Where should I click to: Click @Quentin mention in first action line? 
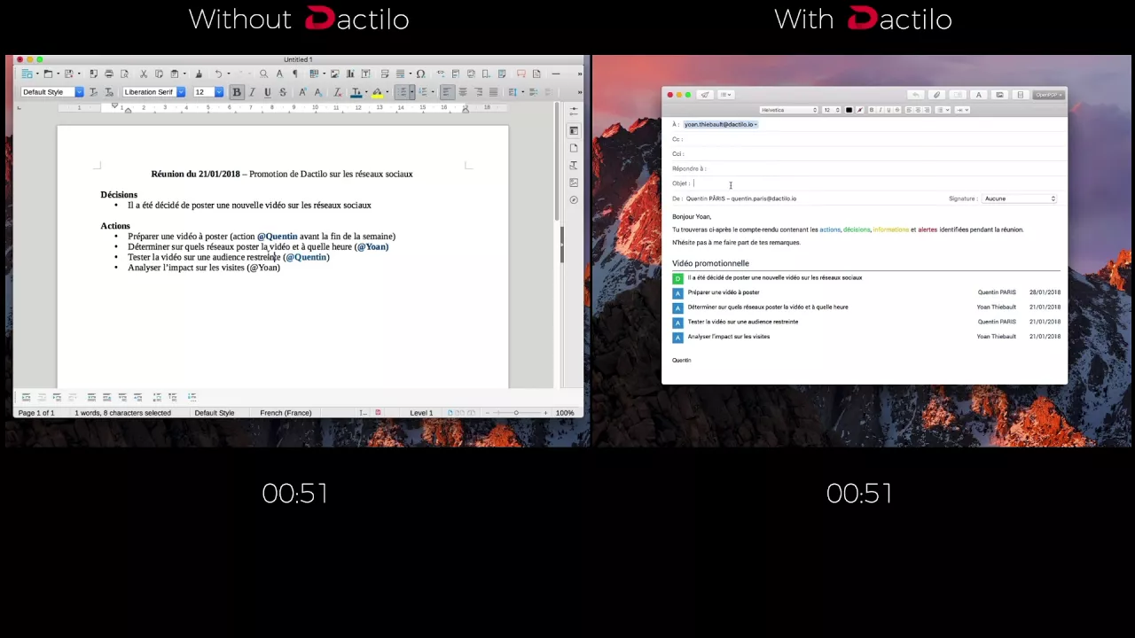click(x=278, y=237)
